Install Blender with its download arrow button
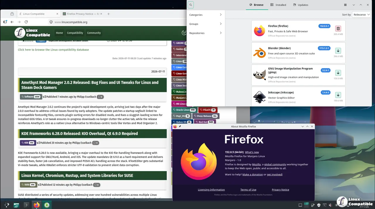 [338, 51]
